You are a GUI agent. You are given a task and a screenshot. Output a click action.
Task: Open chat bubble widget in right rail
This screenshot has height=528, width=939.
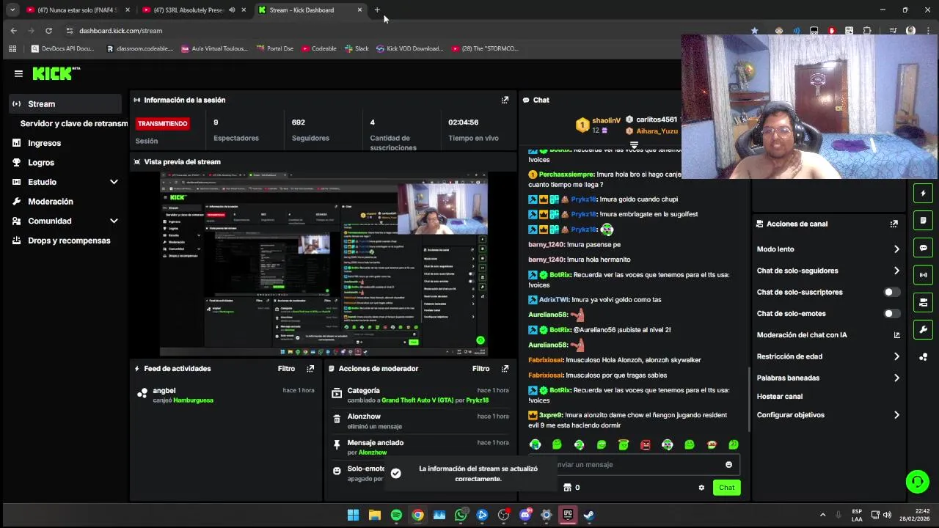(924, 248)
